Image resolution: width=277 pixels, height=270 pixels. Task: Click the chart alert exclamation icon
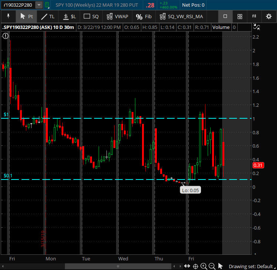point(6,36)
